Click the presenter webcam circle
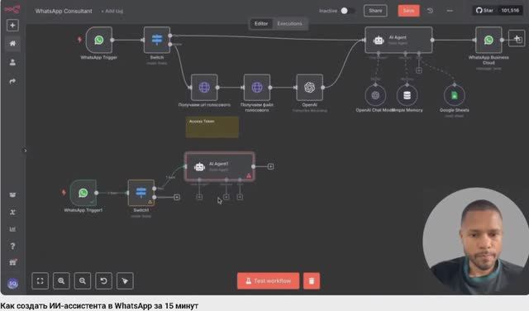This screenshot has height=311, width=529. point(476,241)
